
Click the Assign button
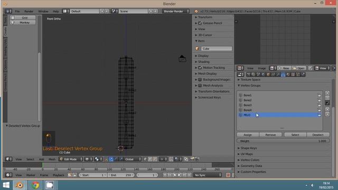[248, 135]
